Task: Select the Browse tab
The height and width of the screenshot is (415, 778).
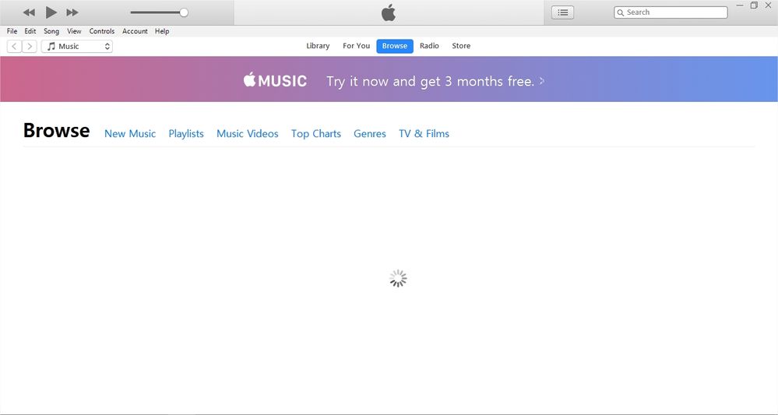Action: pyautogui.click(x=395, y=46)
